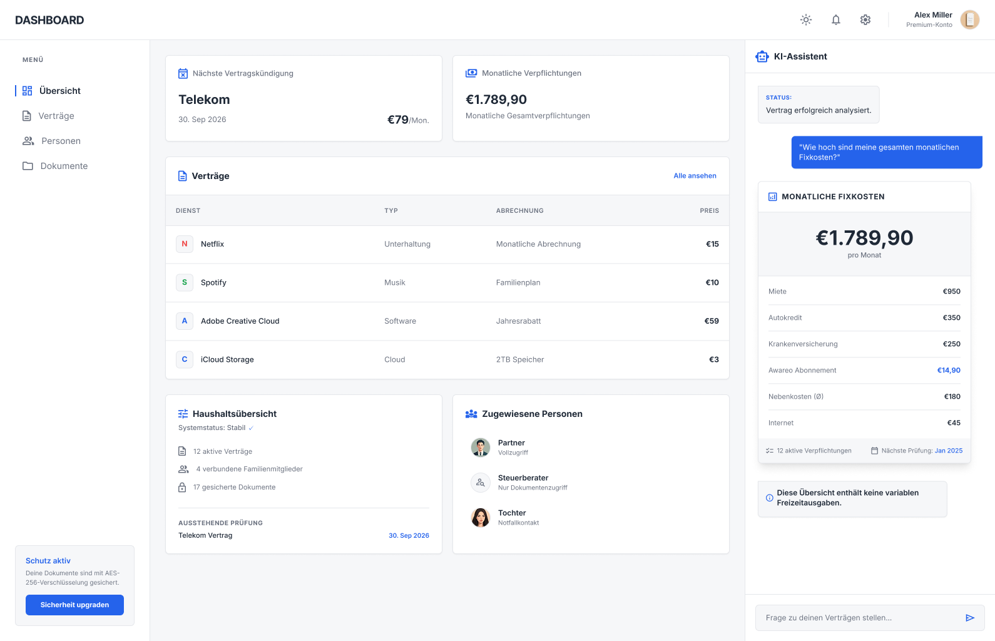Click the blue Fixkosten question bubble

click(887, 152)
